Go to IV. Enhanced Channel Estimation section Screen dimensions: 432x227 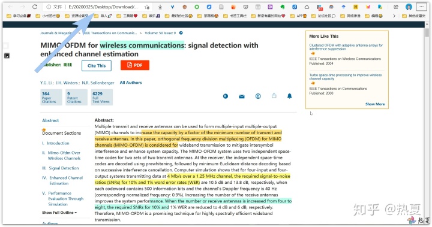(x=62, y=180)
